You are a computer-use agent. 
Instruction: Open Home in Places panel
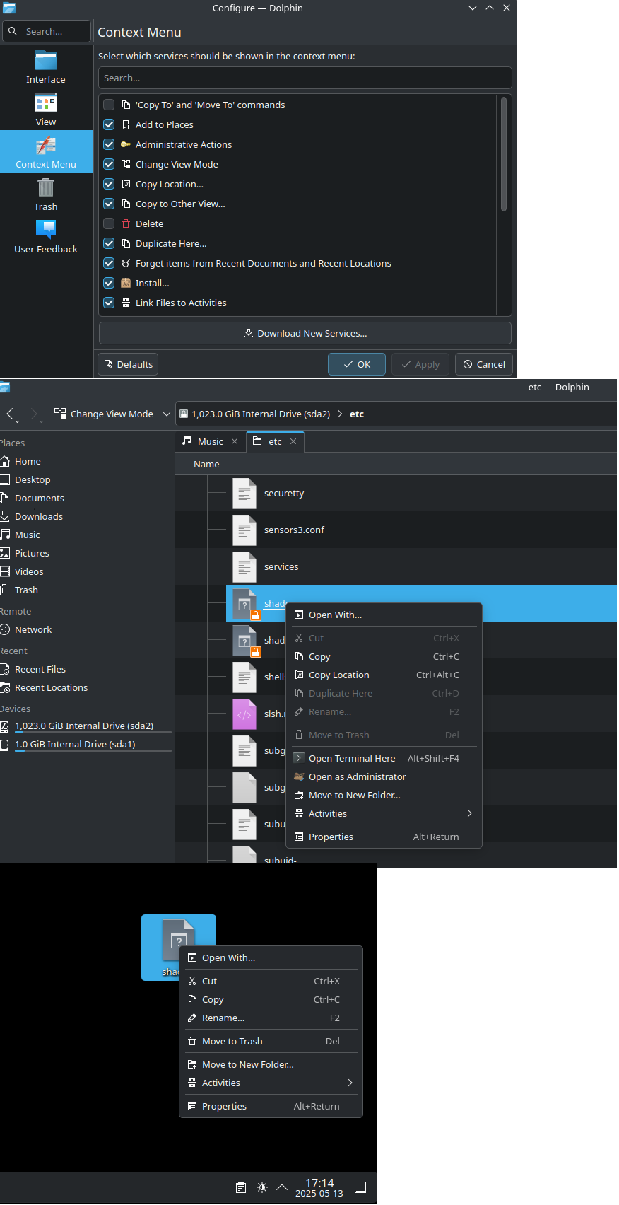[x=28, y=461]
